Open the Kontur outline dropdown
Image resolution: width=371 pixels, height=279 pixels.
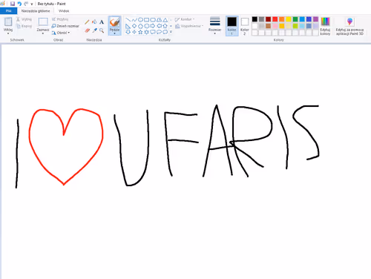click(185, 19)
